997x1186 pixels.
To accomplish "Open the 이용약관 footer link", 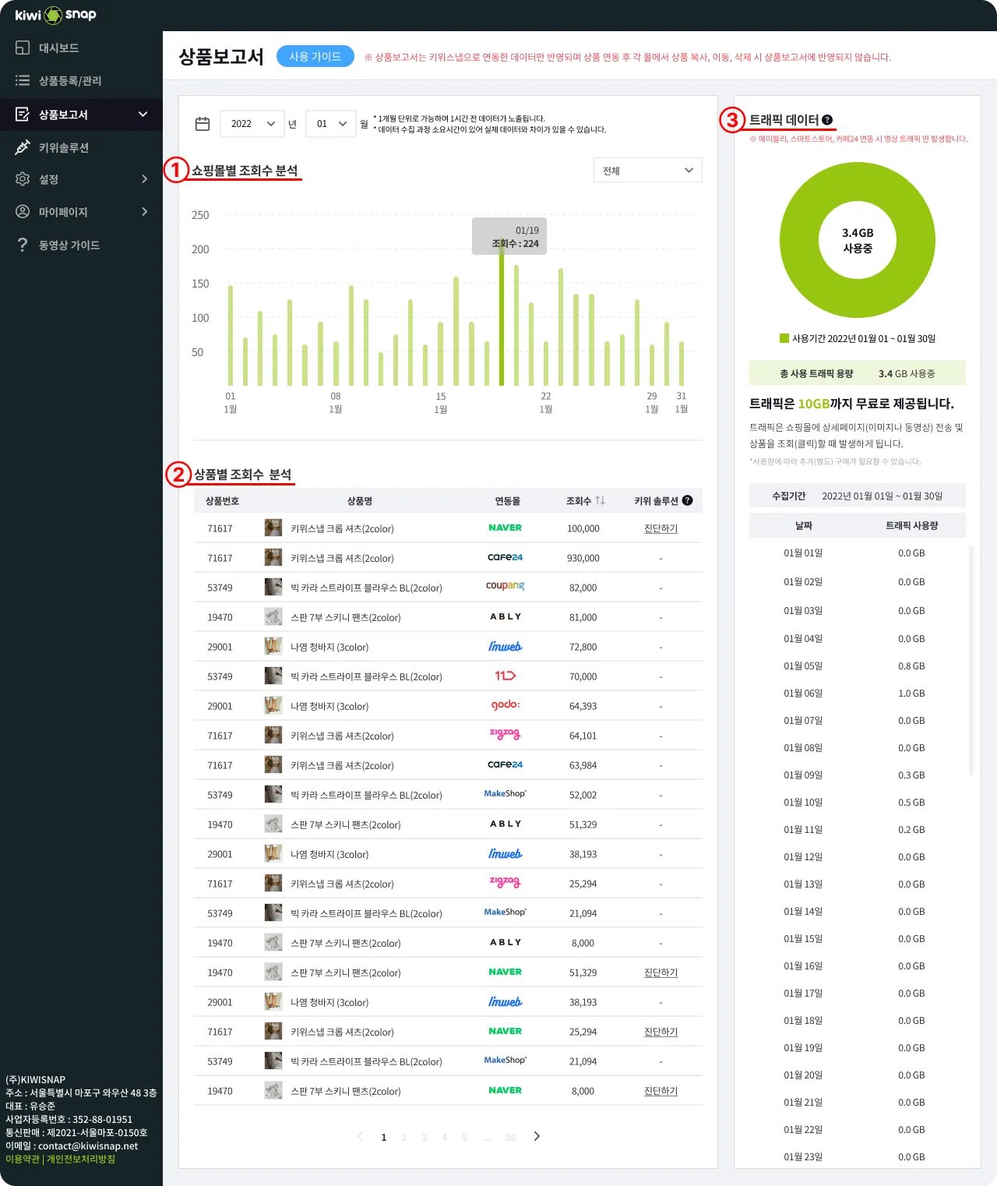I will pyautogui.click(x=23, y=1159).
